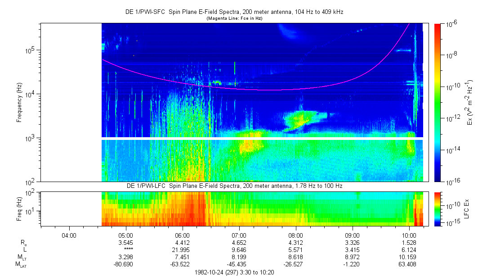Viewport: 487px width, 278px height.
Task: Click the DE 1/PWI-SFC plot title
Action: tap(234, 12)
